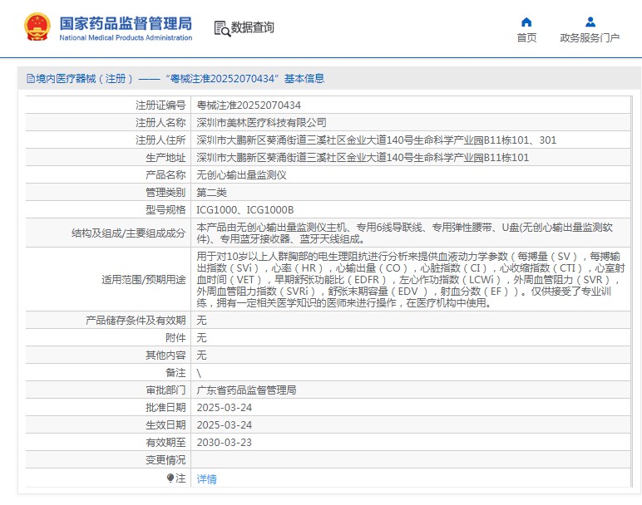Click the 数据查询 heading text

pos(252,27)
